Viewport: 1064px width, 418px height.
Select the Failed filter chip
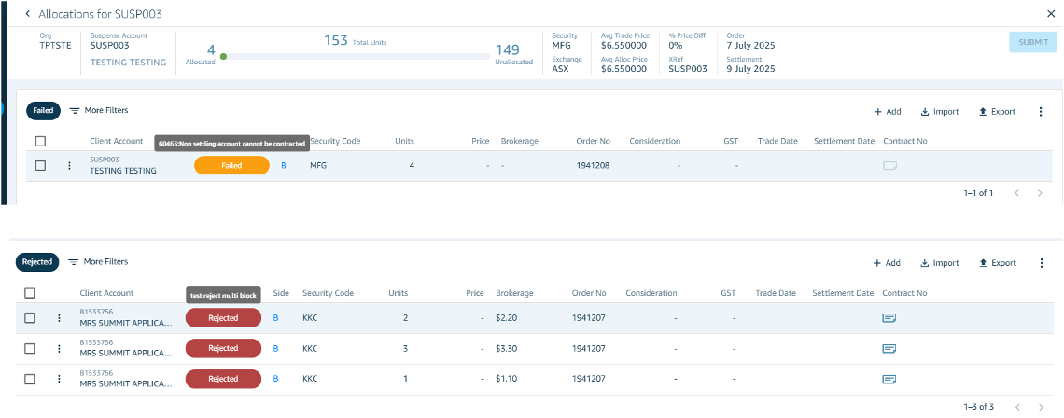pos(43,110)
